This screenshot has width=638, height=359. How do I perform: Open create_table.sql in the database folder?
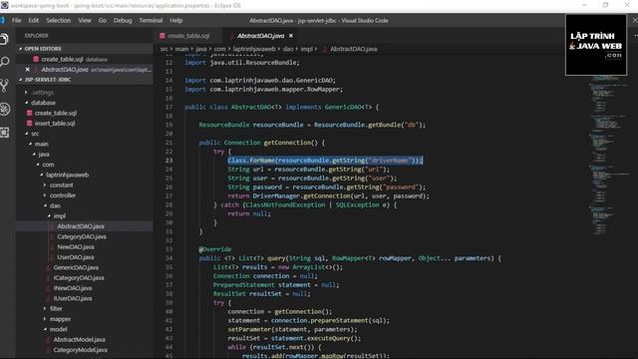56,113
